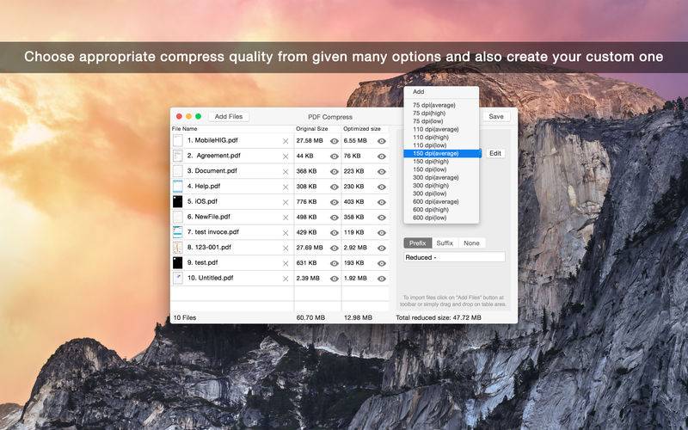
Task: Preview original MobileHIG.pdf 27.58 MB eye icon
Action: point(335,141)
